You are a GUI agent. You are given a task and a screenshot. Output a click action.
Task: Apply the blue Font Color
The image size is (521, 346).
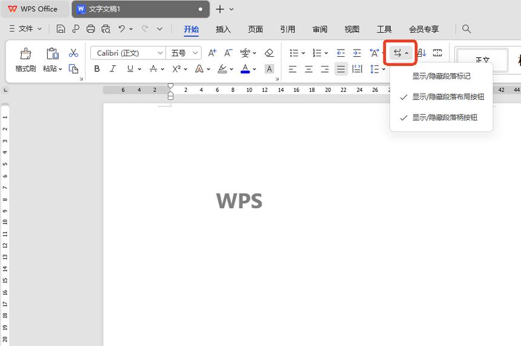click(x=245, y=69)
